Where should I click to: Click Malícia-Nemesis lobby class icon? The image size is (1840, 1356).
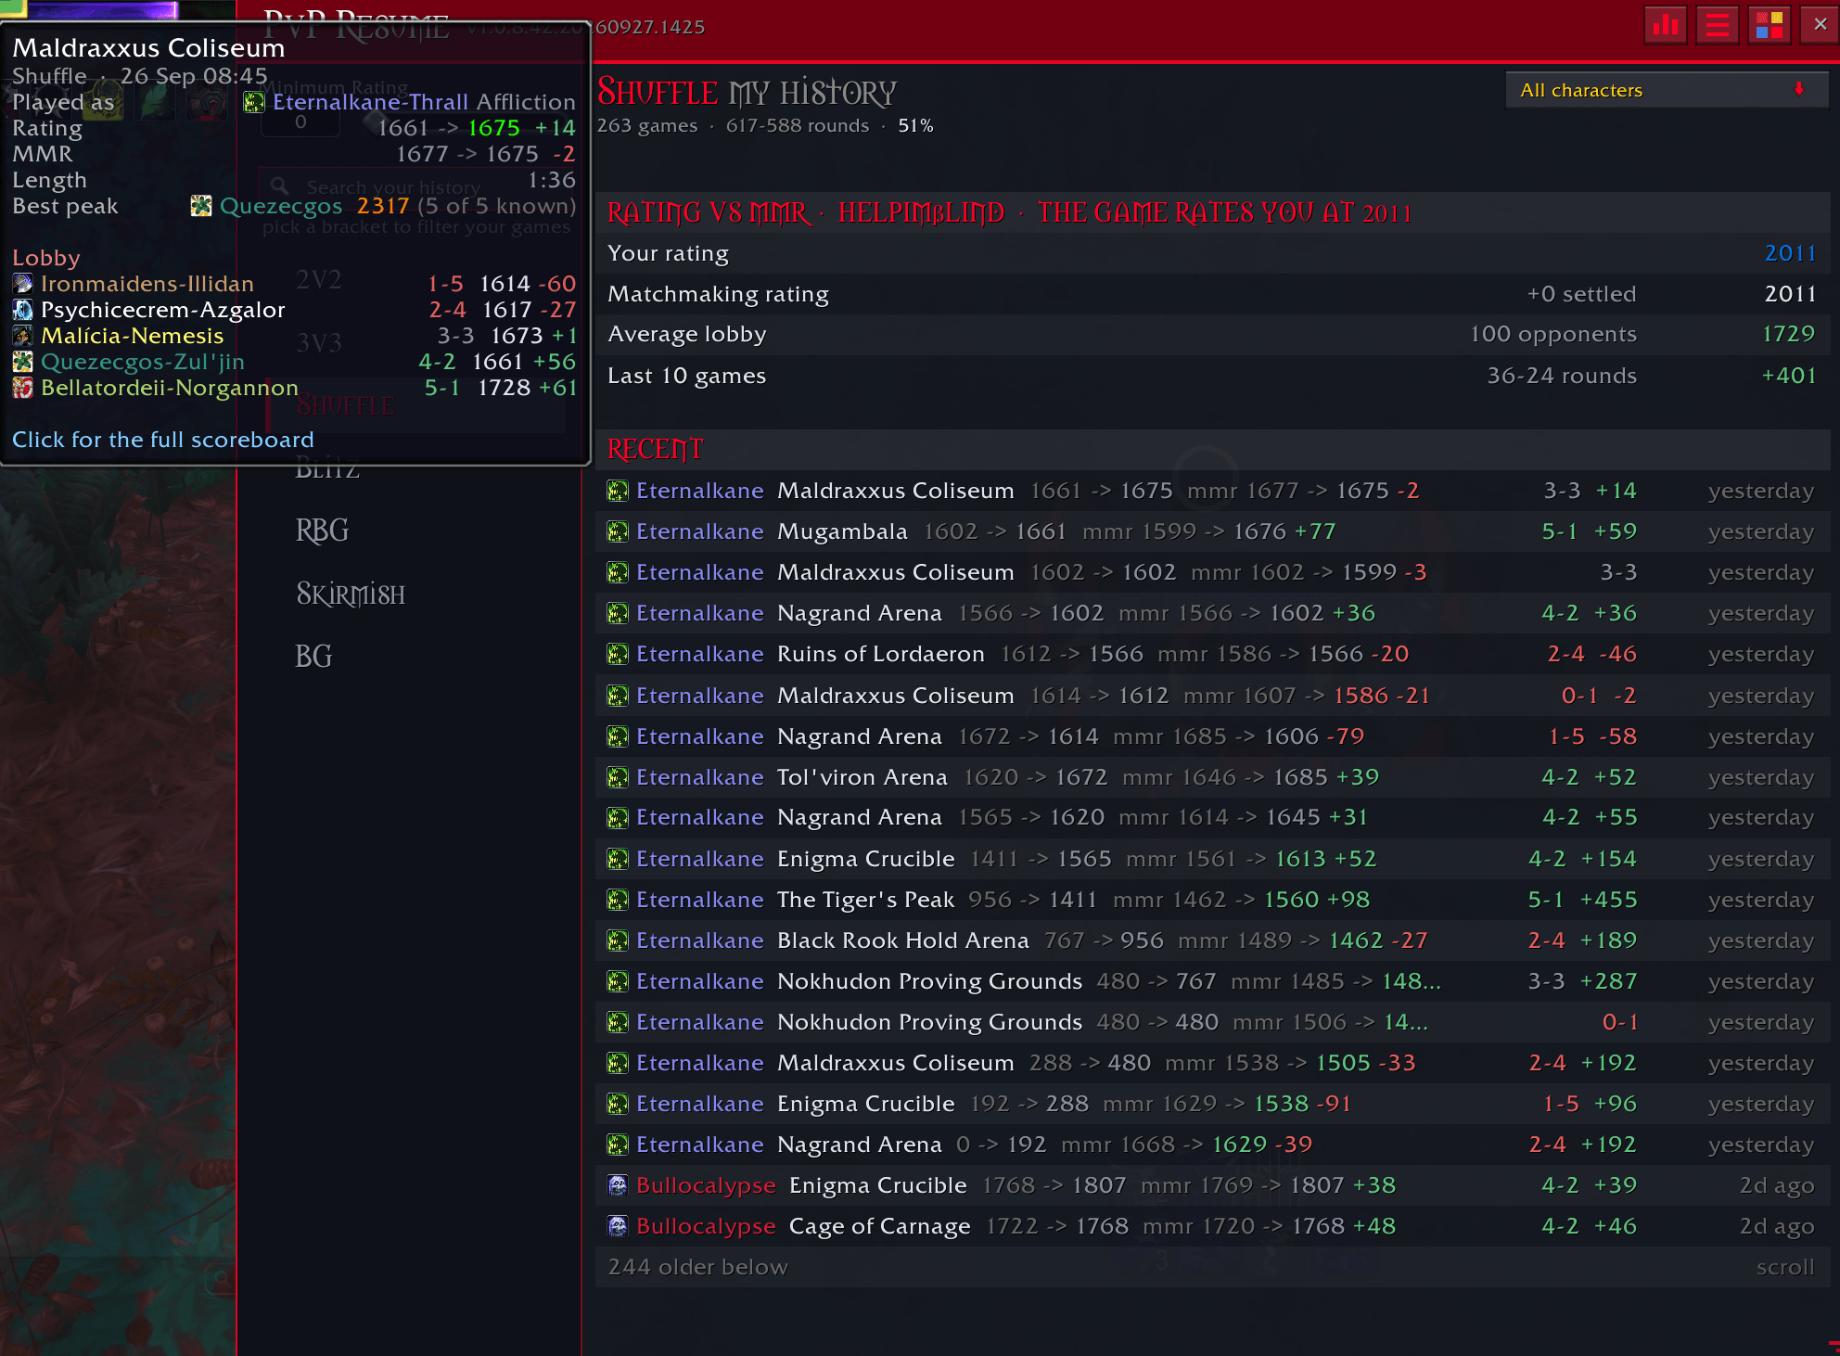point(23,336)
